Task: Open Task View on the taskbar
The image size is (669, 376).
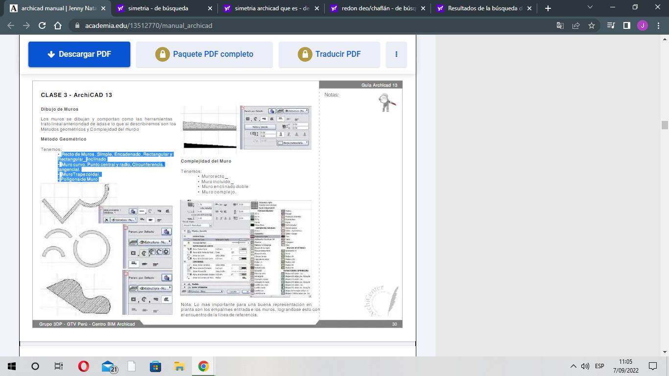Action: (x=58, y=366)
